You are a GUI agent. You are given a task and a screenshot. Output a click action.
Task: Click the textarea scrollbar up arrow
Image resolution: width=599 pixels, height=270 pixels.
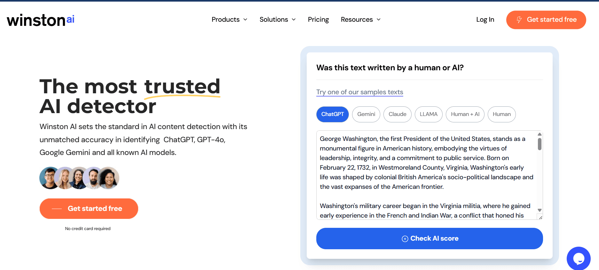[x=540, y=135]
